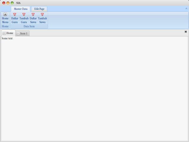Viewport: 189px width, 142px height.
Task: Click the page icon on Home tab
Action: pyautogui.click(x=4, y=33)
